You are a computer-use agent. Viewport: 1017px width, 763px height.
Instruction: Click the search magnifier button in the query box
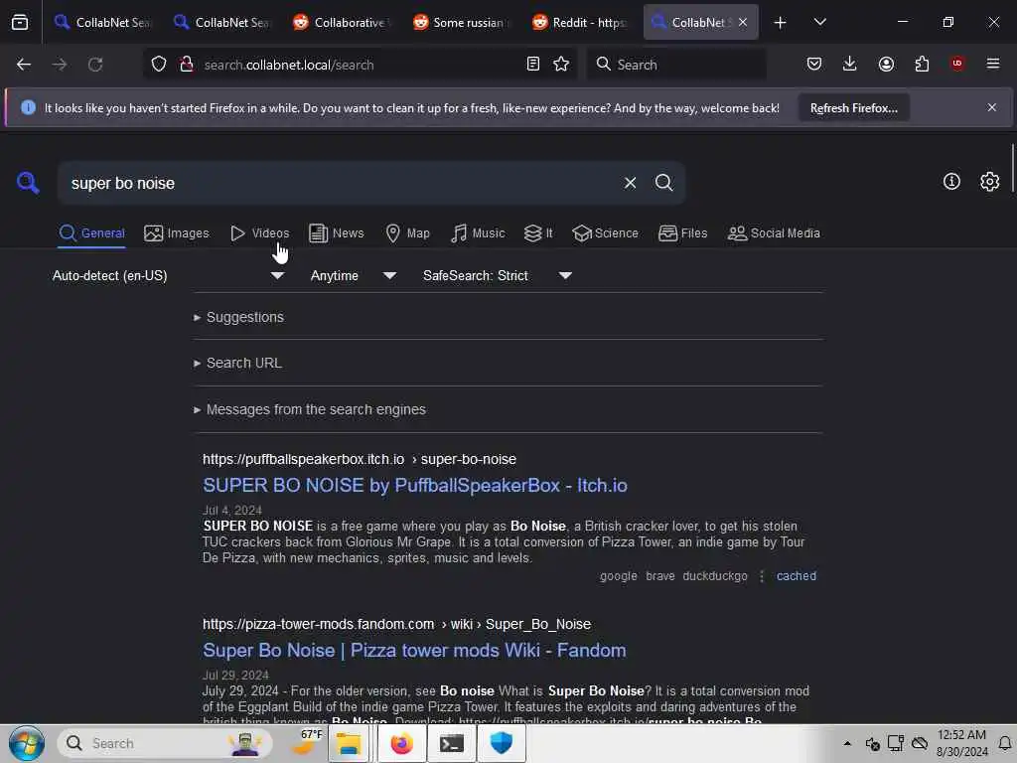[x=663, y=183]
